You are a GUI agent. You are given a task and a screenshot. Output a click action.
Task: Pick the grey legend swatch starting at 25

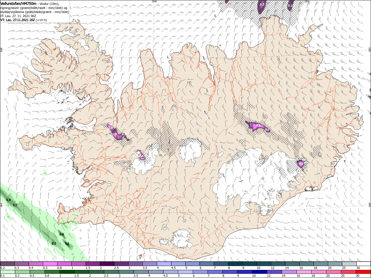349,264
